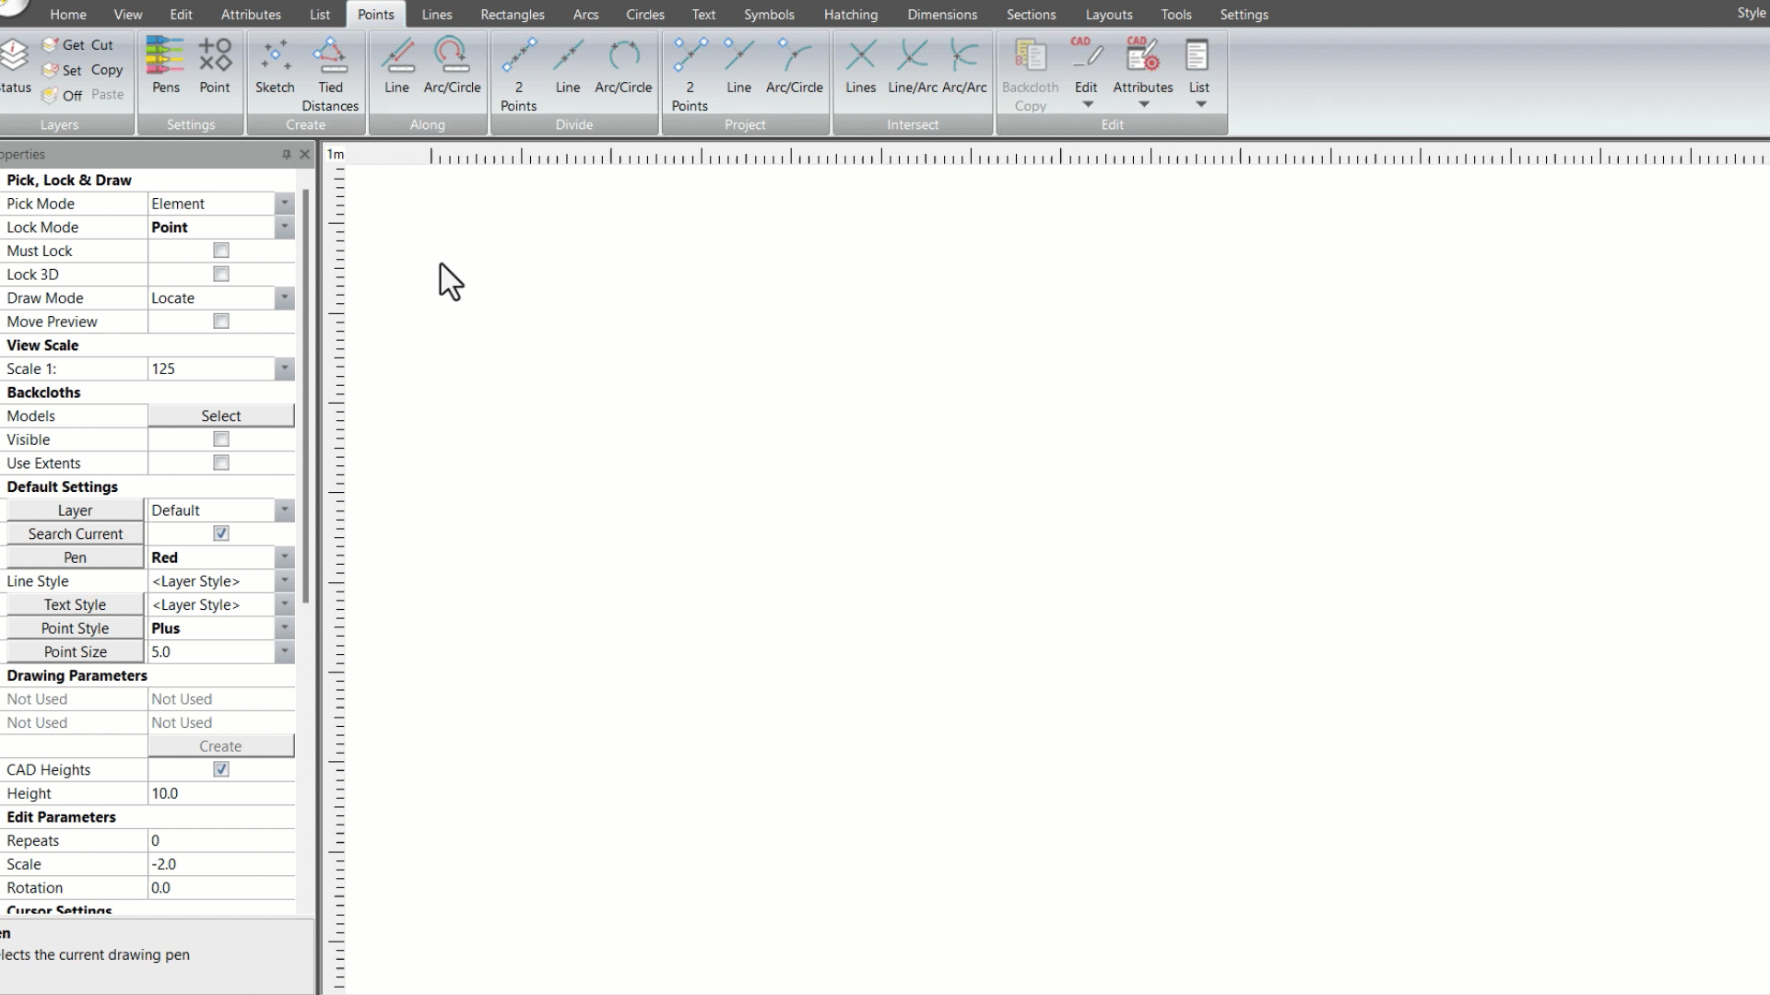Switch to the Dimensions ribbon tab
1770x995 pixels.
tap(942, 15)
